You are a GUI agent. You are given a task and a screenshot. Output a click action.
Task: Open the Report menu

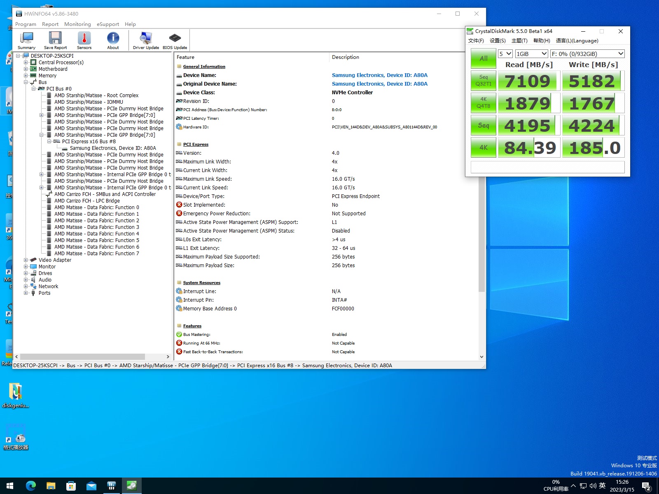point(50,24)
